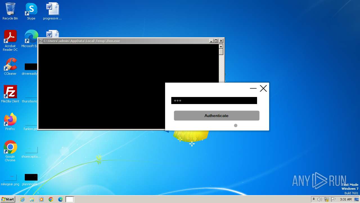Select the mikegear.png desktop file
The width and height of the screenshot is (360, 203).
click(10, 180)
